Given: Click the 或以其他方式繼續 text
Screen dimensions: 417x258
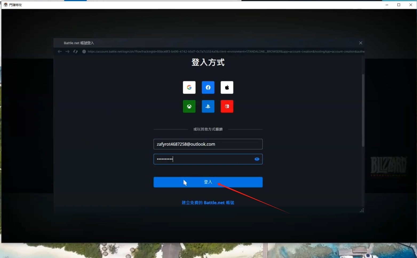Looking at the screenshot, I should [x=208, y=129].
